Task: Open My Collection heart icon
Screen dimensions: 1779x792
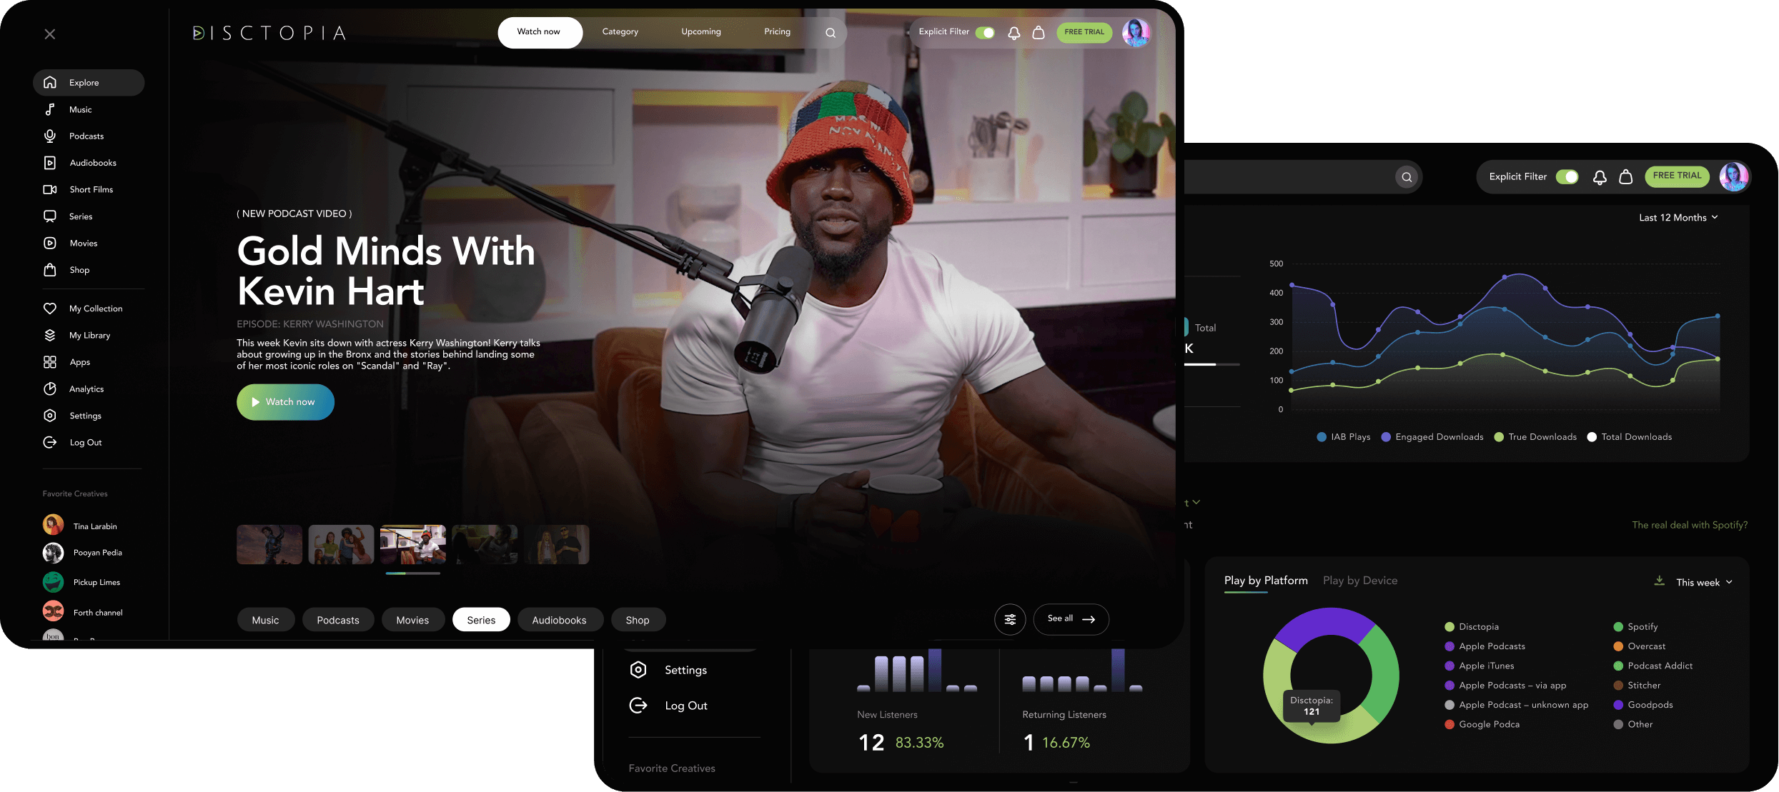Action: (x=50, y=309)
